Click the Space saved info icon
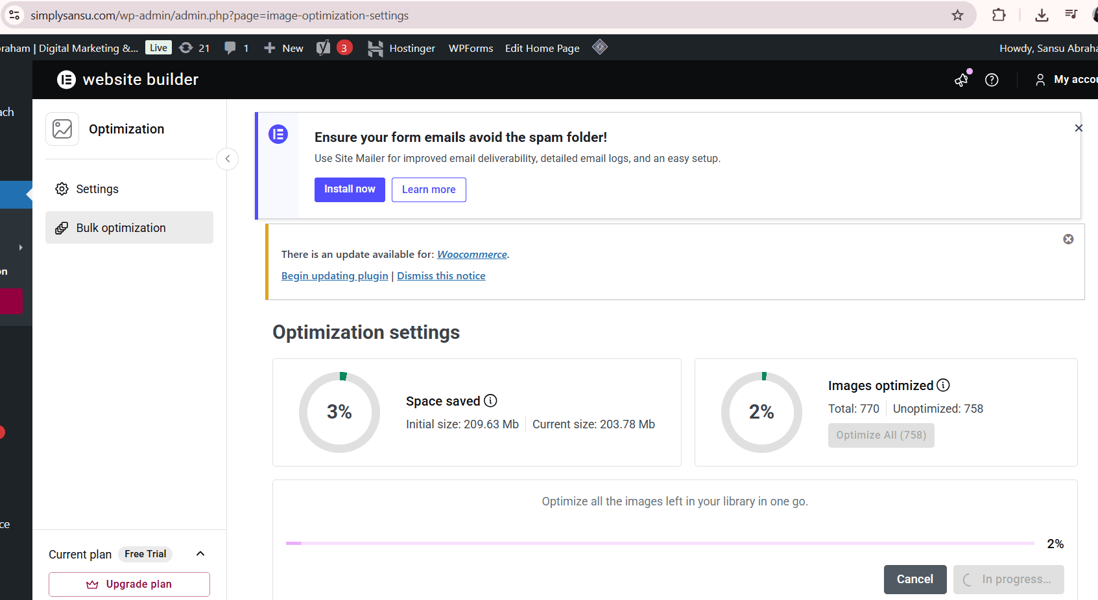Image resolution: width=1098 pixels, height=600 pixels. click(x=491, y=400)
